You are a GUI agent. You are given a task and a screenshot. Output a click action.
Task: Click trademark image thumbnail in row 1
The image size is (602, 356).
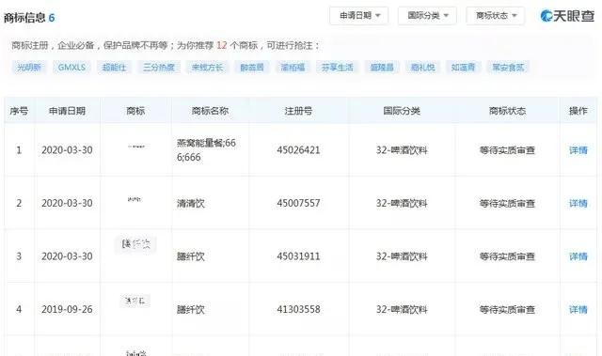click(136, 147)
